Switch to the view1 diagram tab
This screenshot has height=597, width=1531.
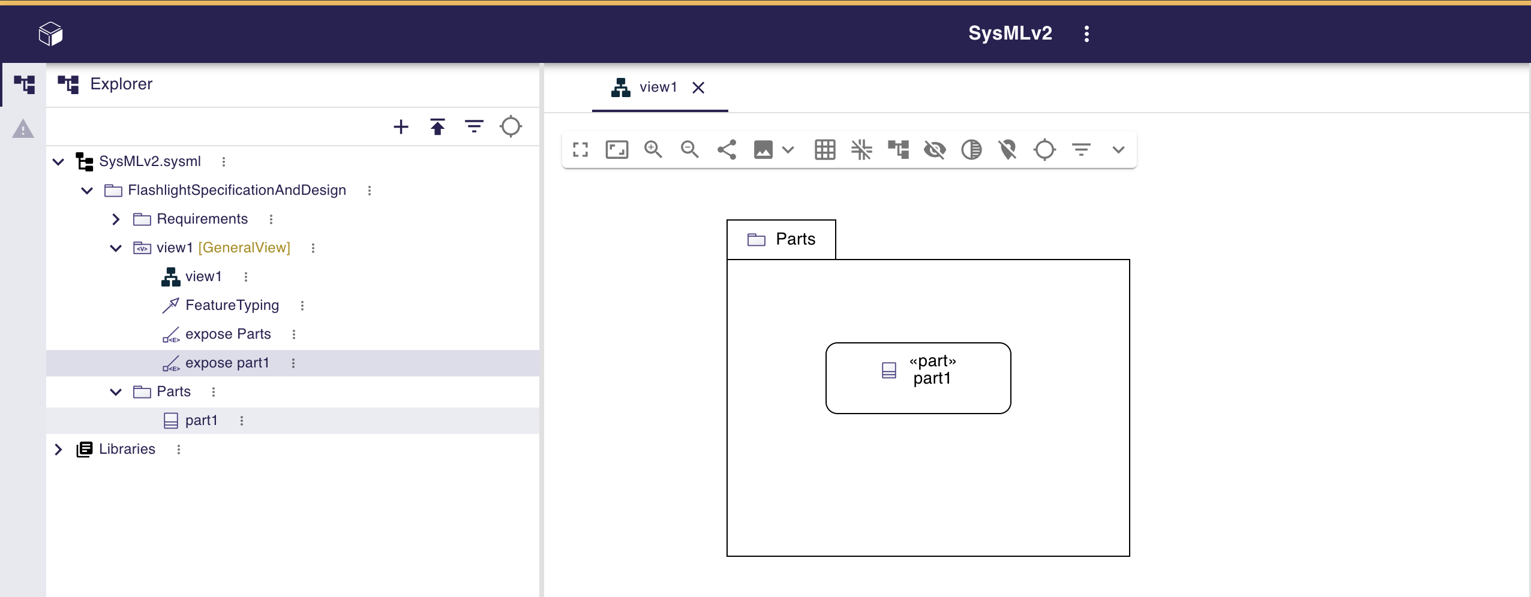pos(658,88)
